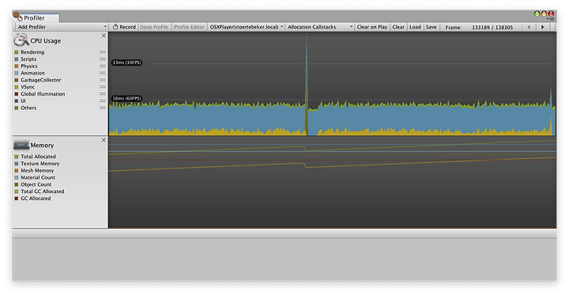This screenshot has width=569, height=296.
Task: Click the Rendering label
Action: coord(32,52)
